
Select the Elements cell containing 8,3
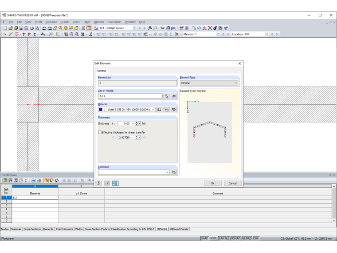click(35, 198)
